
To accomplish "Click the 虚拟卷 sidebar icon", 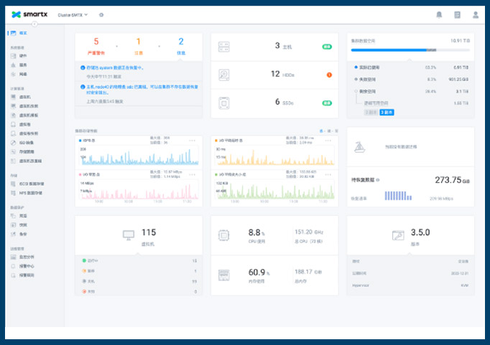I will click(13, 124).
